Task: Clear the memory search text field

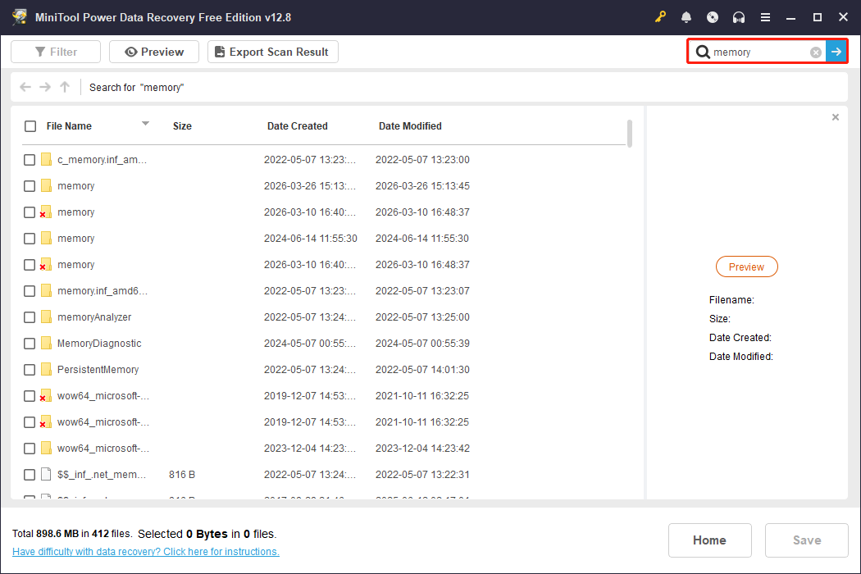Action: [x=815, y=51]
